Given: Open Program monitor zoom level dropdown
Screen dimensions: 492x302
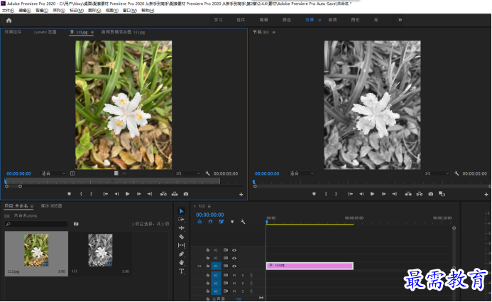Looking at the screenshot, I should [x=302, y=173].
